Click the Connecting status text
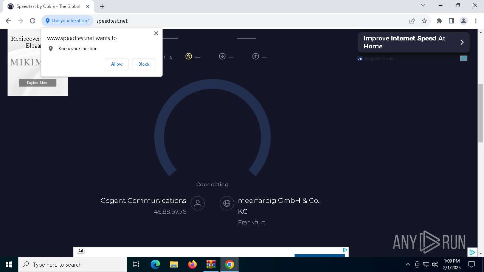This screenshot has height=272, width=484. point(212,184)
